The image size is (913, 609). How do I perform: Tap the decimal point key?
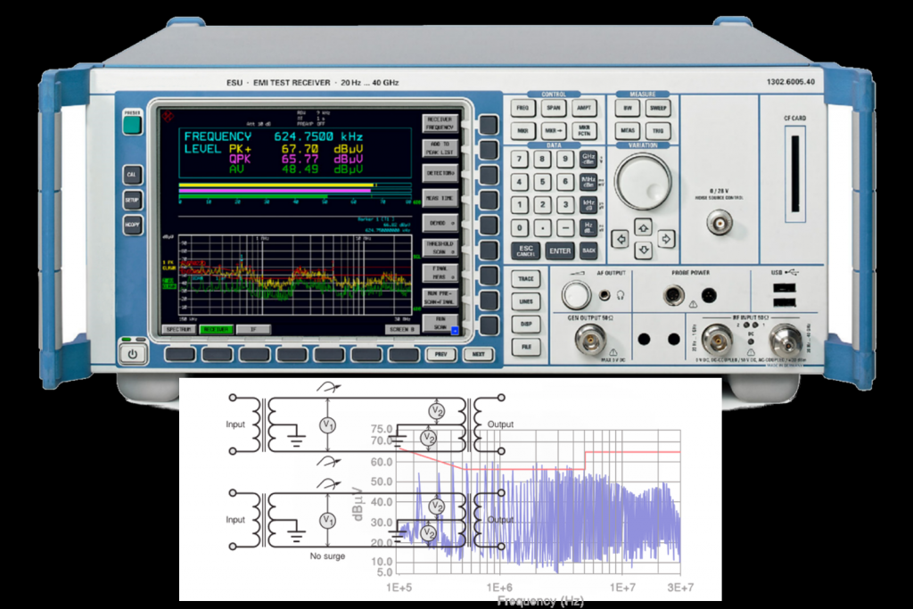pyautogui.click(x=542, y=227)
